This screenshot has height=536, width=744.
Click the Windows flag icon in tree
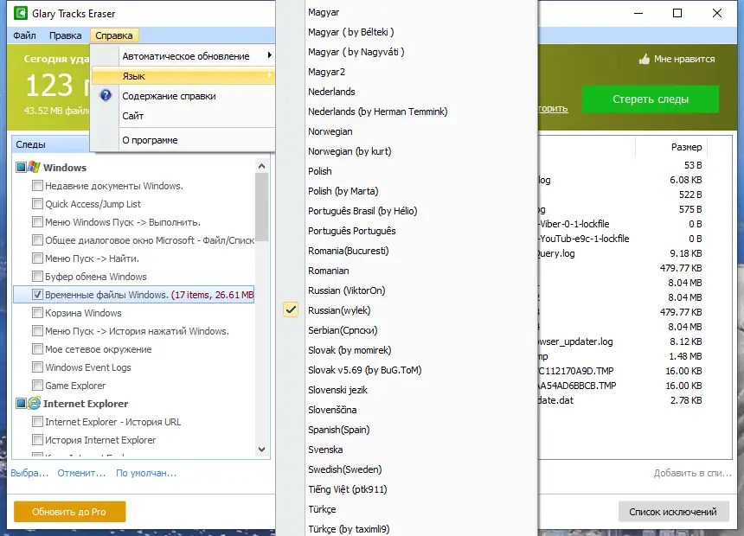pyautogui.click(x=34, y=167)
